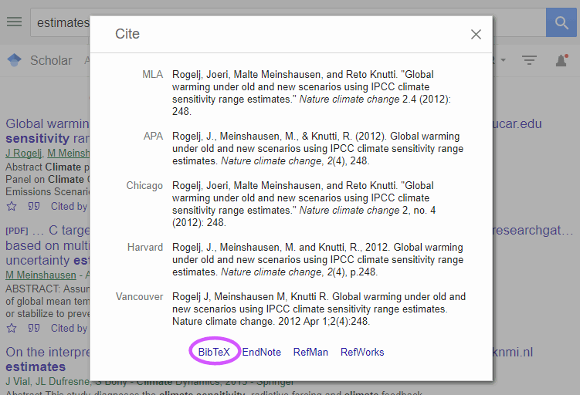Click the blue search magnifier button
The image size is (580, 395).
pos(561,22)
